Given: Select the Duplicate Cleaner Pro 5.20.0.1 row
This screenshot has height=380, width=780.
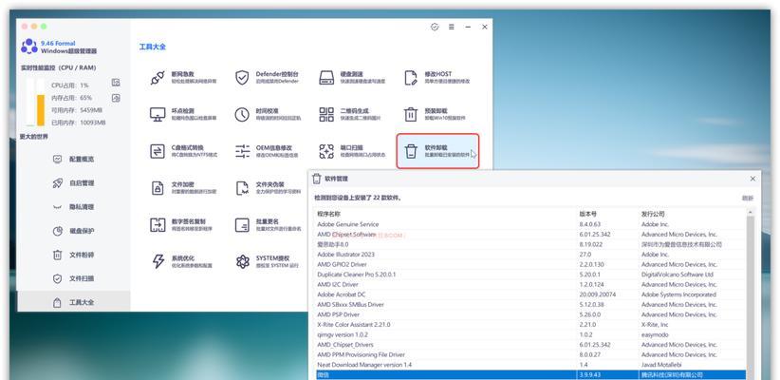Looking at the screenshot, I should pyautogui.click(x=530, y=275).
